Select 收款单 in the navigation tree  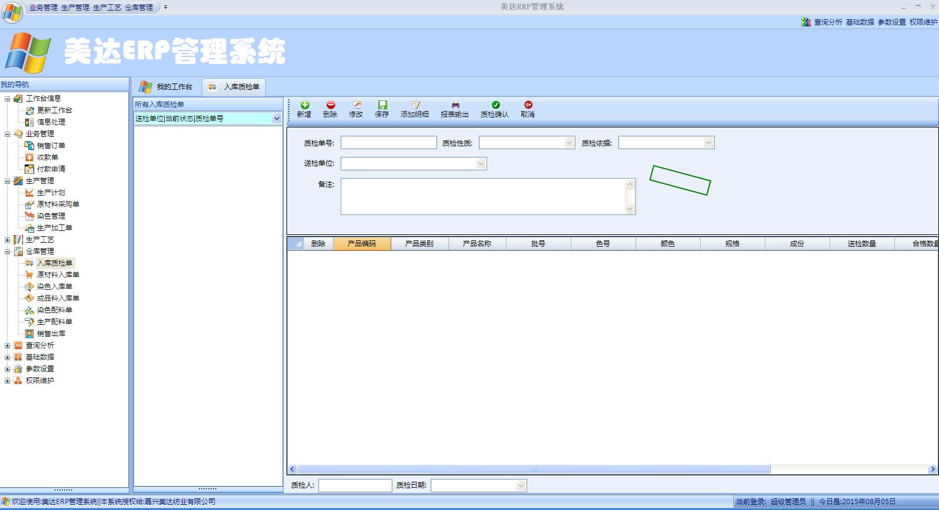click(48, 157)
